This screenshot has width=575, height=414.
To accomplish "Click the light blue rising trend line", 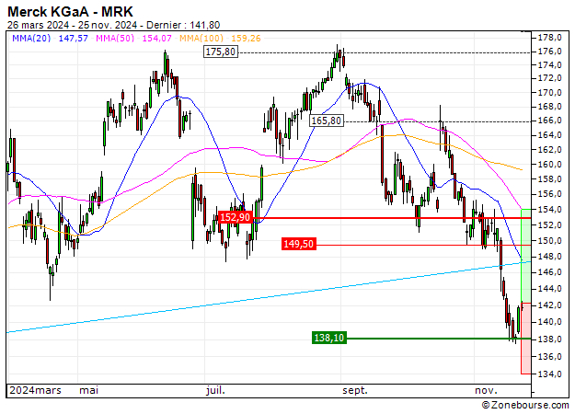I will point(269,297).
